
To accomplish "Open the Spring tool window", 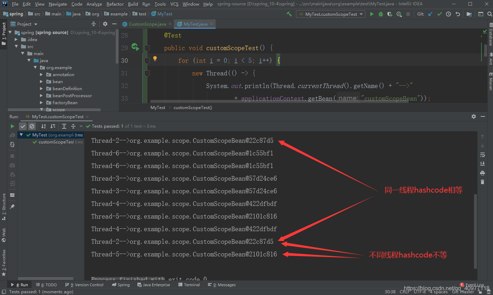I will pyautogui.click(x=121, y=285).
